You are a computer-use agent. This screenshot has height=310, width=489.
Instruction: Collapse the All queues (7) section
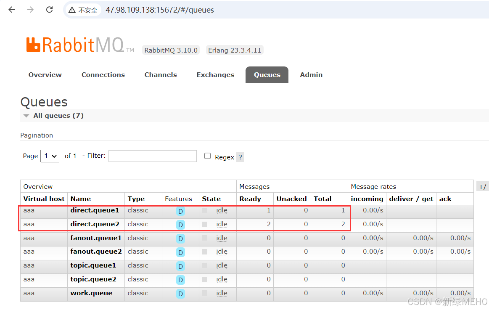coord(26,116)
